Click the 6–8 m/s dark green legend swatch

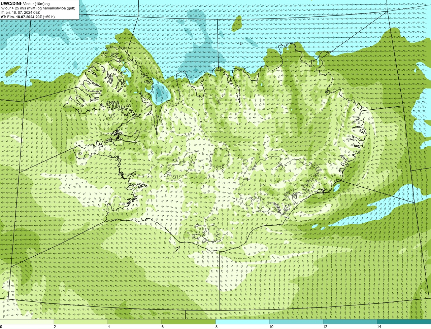click(x=189, y=322)
